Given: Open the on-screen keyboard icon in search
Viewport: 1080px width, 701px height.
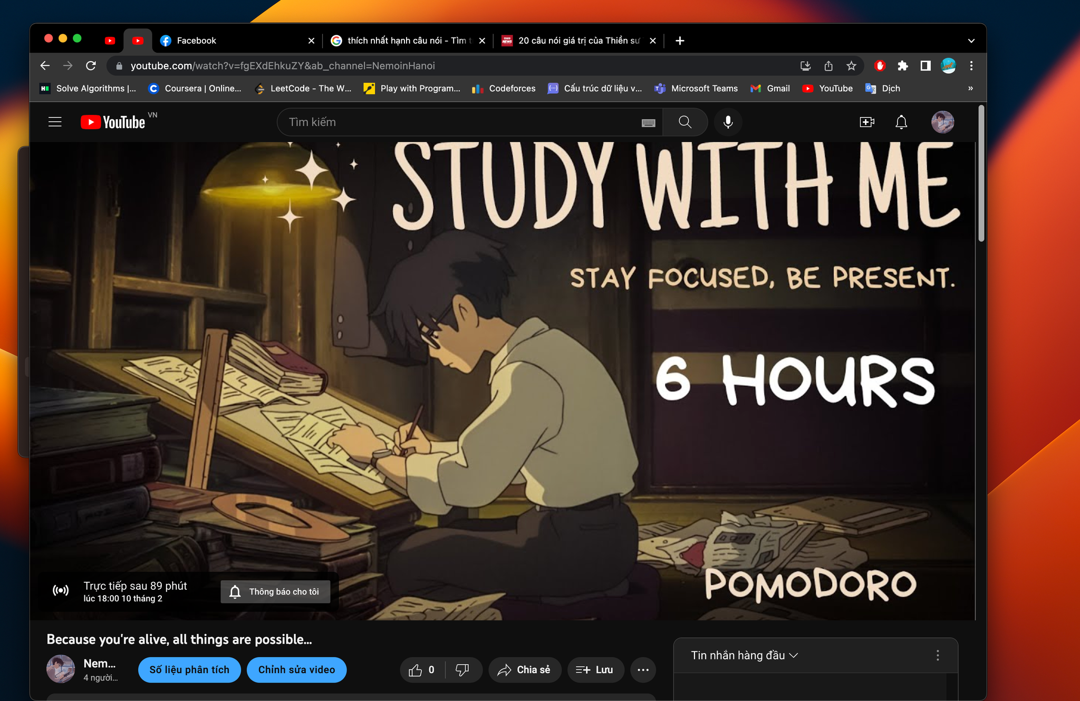Looking at the screenshot, I should click(648, 123).
